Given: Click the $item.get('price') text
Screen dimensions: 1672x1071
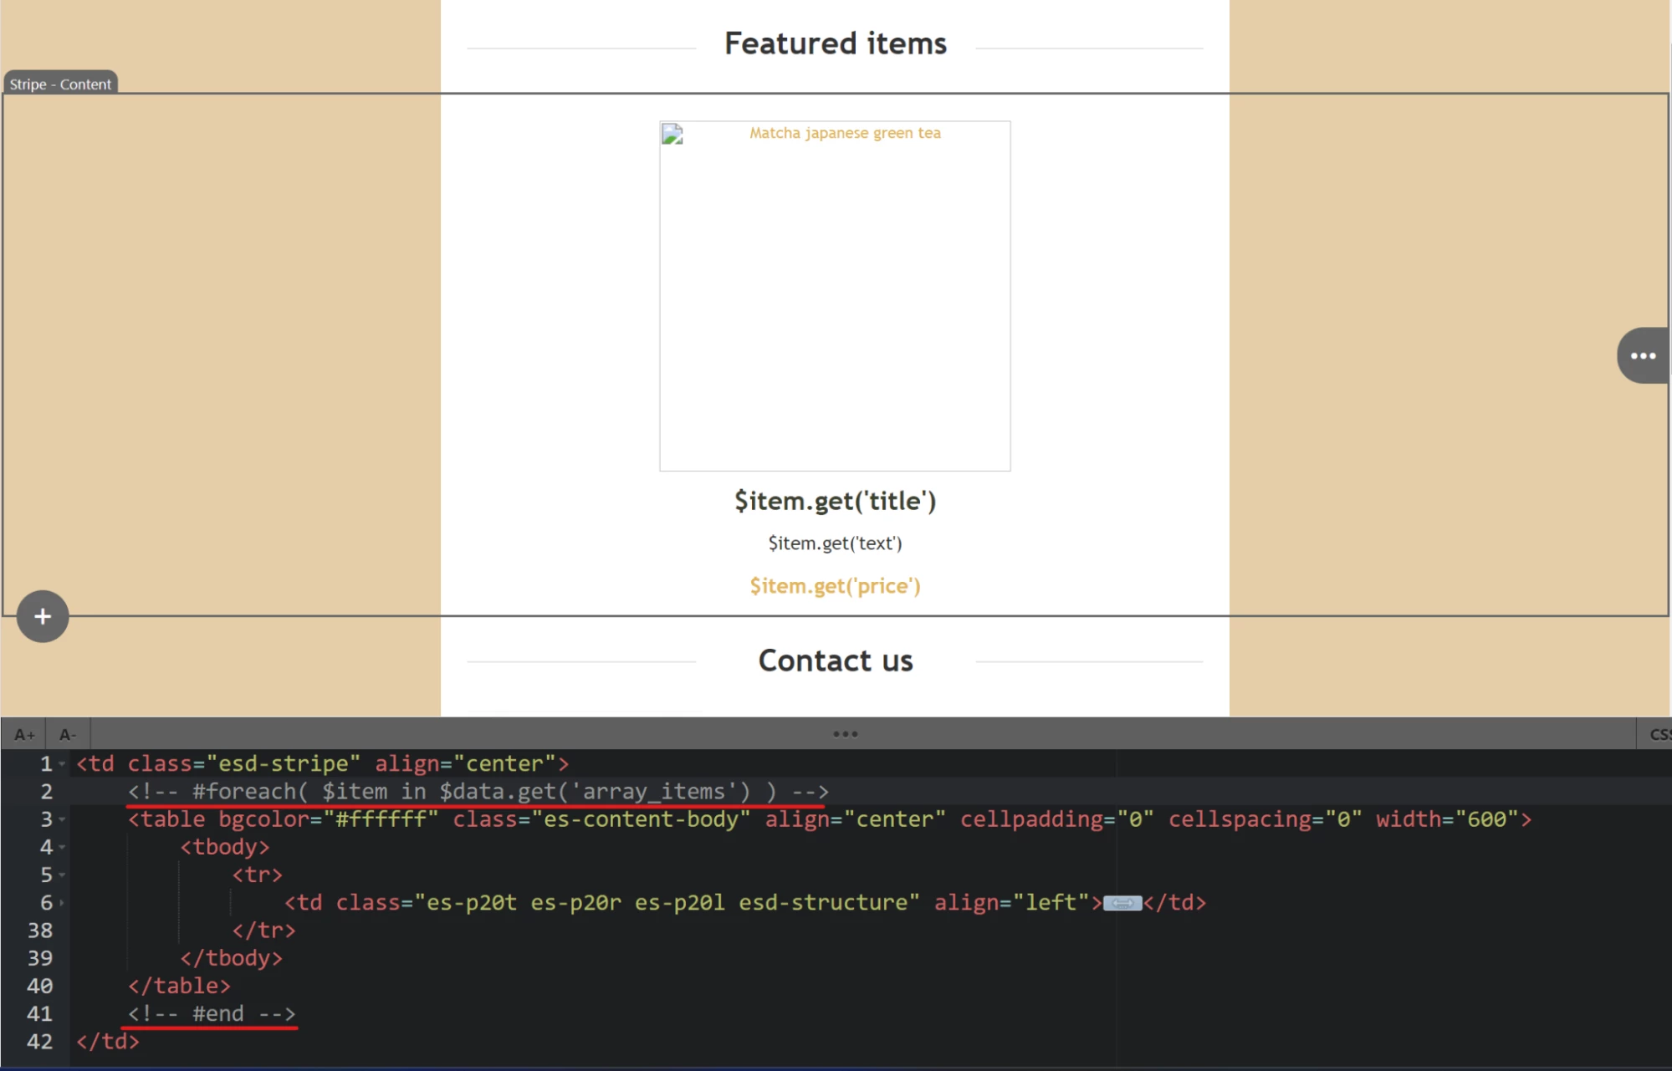Looking at the screenshot, I should pos(835,586).
